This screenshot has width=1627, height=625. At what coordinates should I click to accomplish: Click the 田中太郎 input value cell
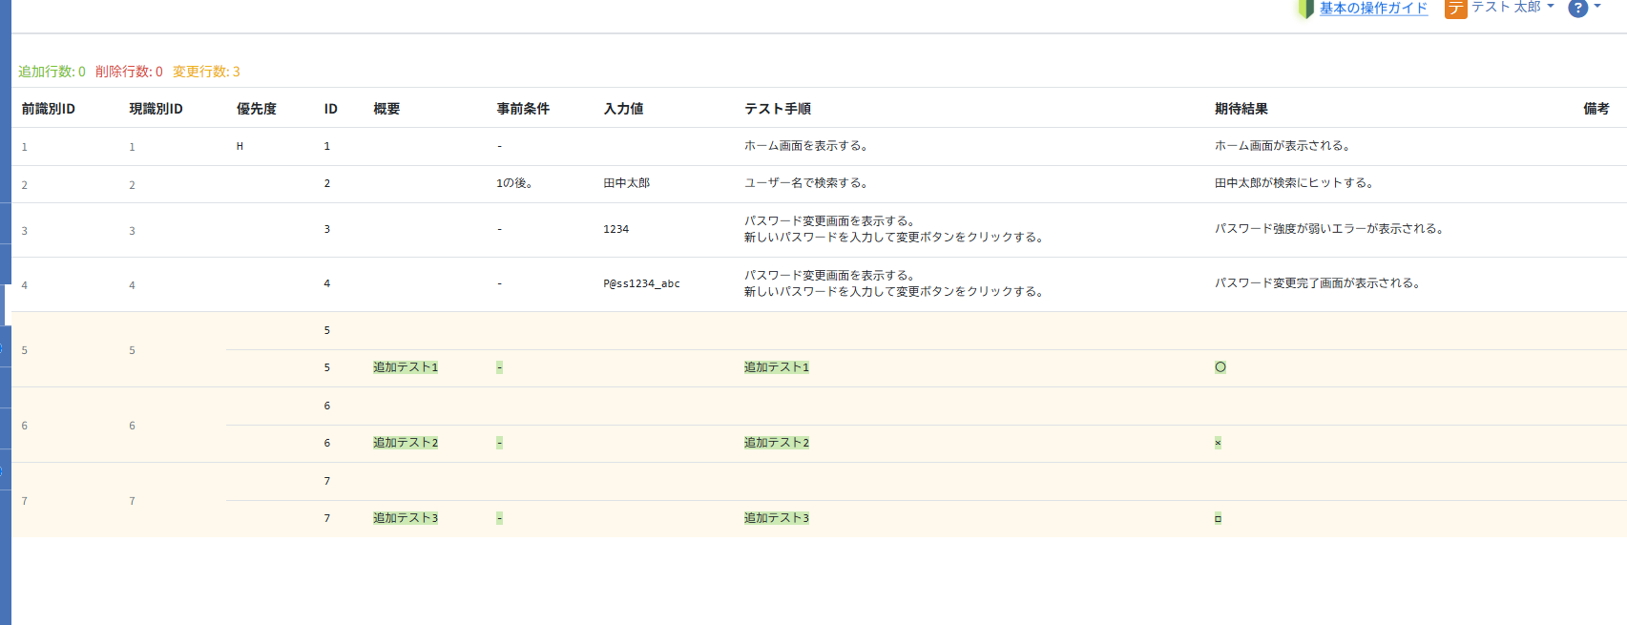pos(627,183)
